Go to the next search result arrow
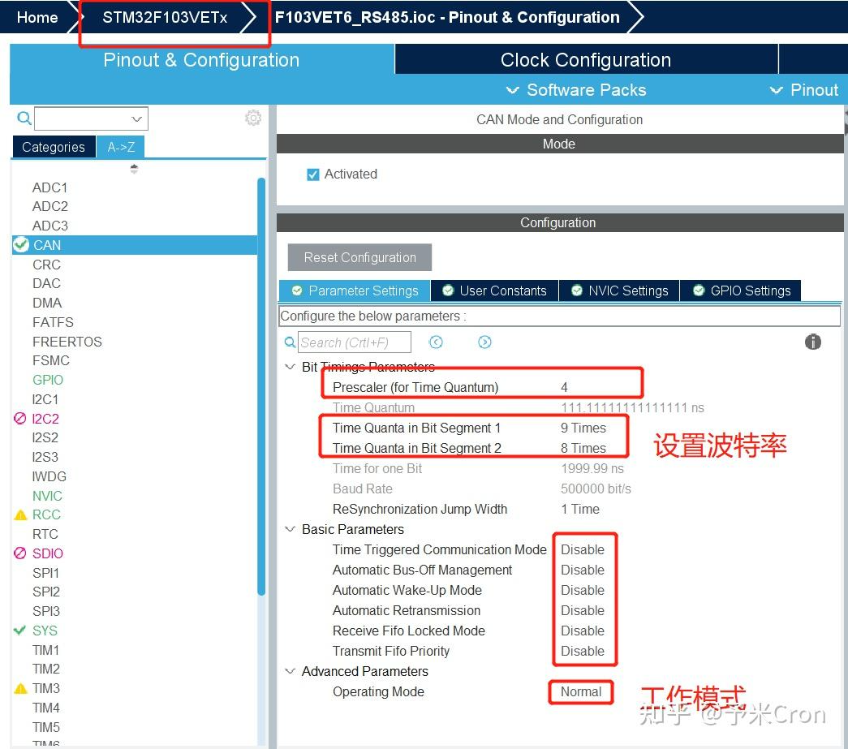Screen dimensions: 848x749 [484, 342]
